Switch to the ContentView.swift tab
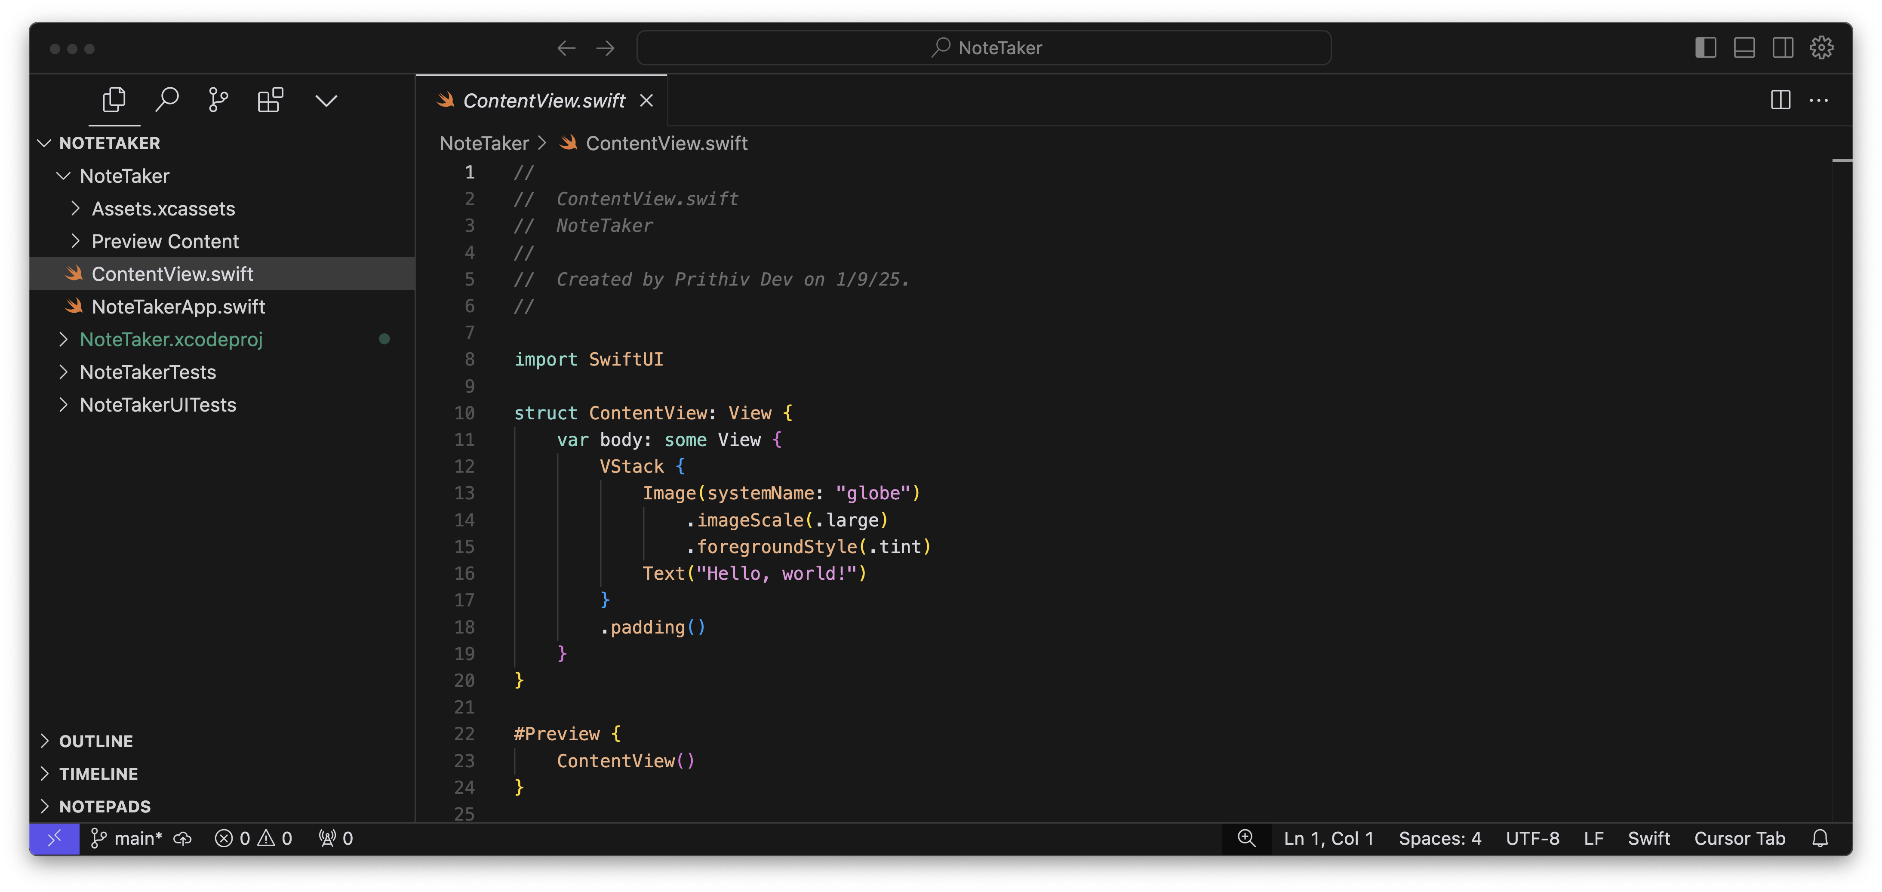Screen dimensions: 1882x892 [544, 100]
